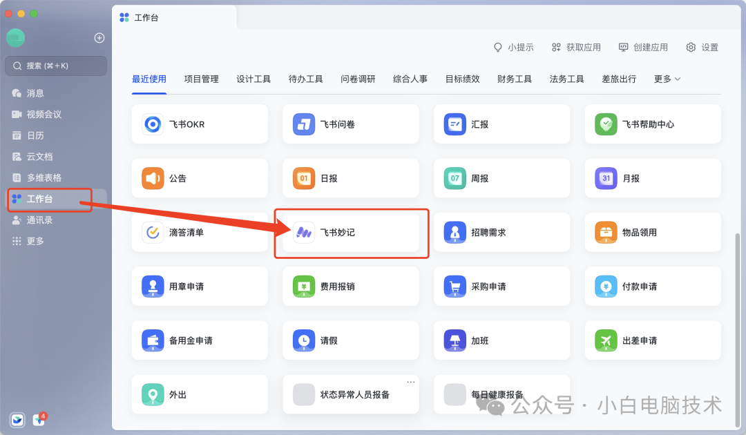
Task: Select the 财务工具 tab
Action: 515,79
